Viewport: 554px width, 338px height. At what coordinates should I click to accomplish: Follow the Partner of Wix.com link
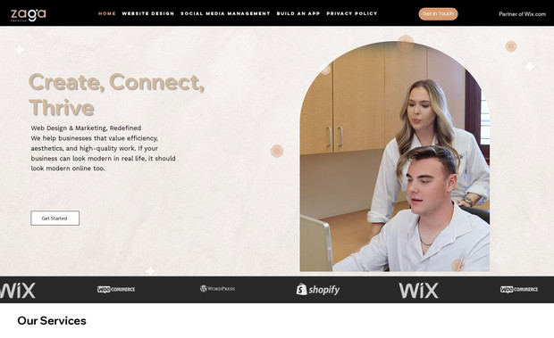click(x=522, y=14)
